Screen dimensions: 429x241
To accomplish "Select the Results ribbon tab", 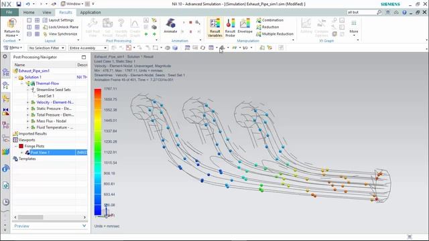I will pos(66,13).
